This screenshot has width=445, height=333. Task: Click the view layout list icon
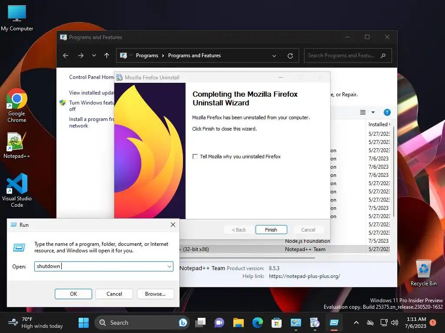click(363, 112)
